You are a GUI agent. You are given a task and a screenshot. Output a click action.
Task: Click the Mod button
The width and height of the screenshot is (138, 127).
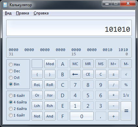[50, 64]
